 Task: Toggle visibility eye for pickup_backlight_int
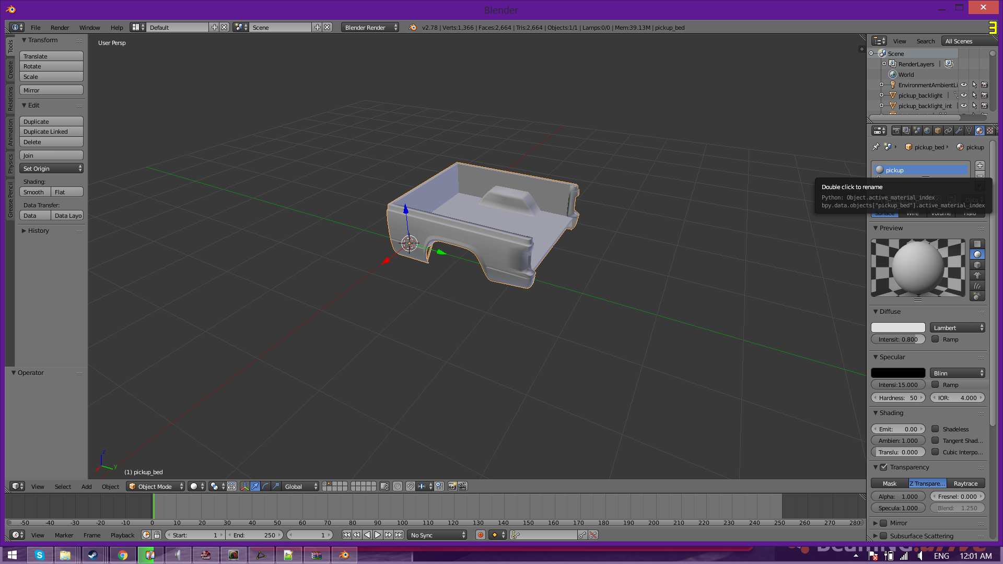964,106
